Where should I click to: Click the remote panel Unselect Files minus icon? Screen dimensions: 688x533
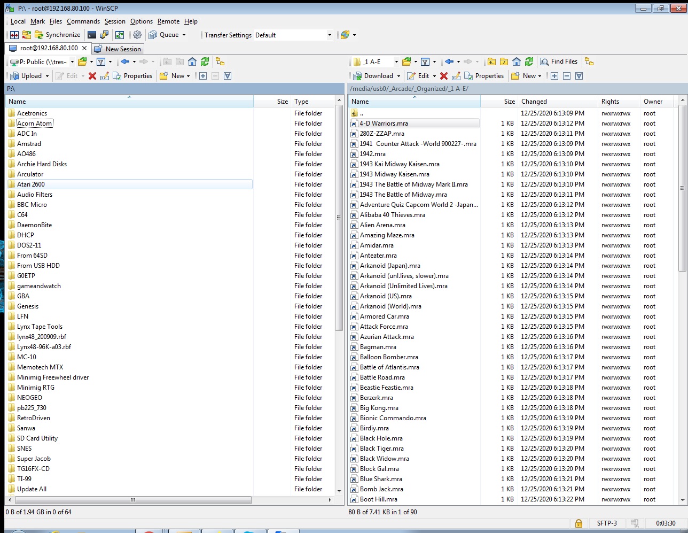(x=567, y=76)
